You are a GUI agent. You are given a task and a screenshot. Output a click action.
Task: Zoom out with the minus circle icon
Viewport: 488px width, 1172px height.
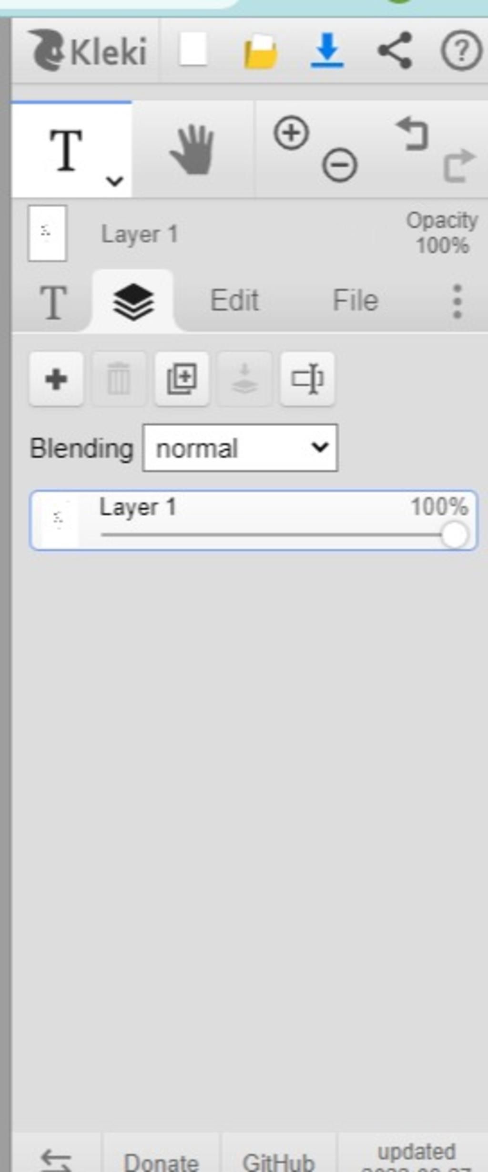coord(339,165)
